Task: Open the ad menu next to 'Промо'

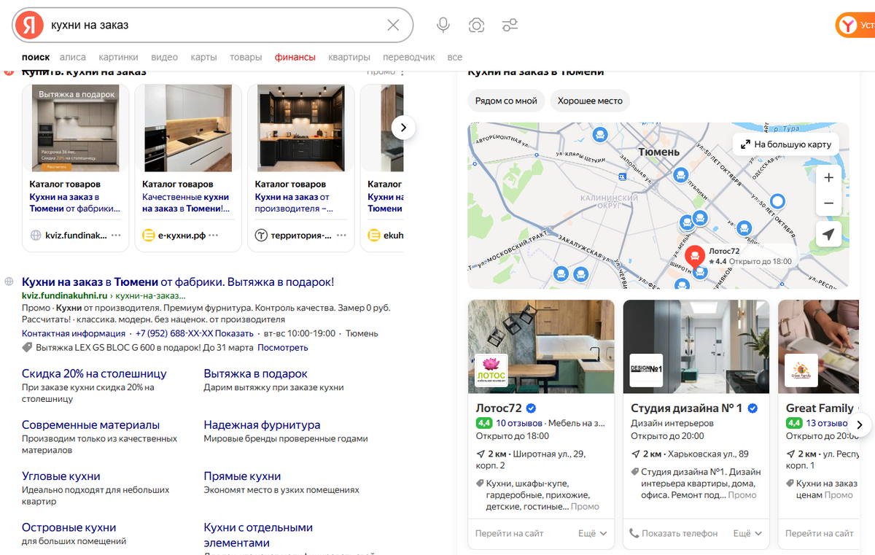Action: coord(402,71)
